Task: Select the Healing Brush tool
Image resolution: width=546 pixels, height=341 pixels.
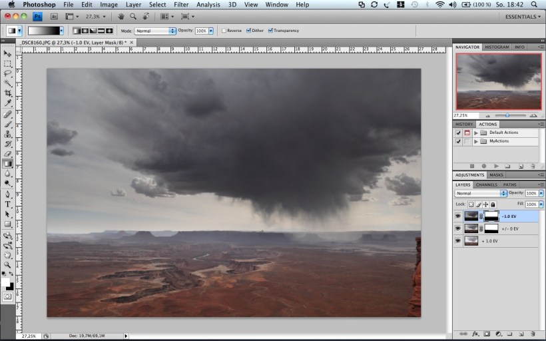Action: point(7,115)
